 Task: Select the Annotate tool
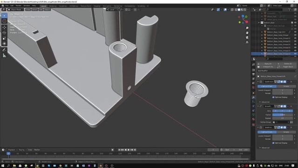point(4,50)
